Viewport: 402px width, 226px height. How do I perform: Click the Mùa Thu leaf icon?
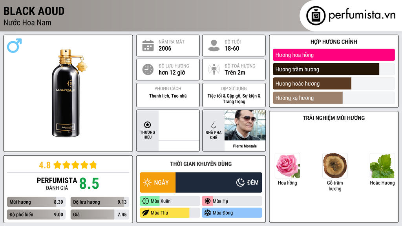tap(146, 213)
